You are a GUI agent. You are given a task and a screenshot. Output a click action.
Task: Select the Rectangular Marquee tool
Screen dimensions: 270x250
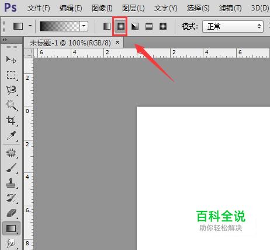click(x=11, y=75)
